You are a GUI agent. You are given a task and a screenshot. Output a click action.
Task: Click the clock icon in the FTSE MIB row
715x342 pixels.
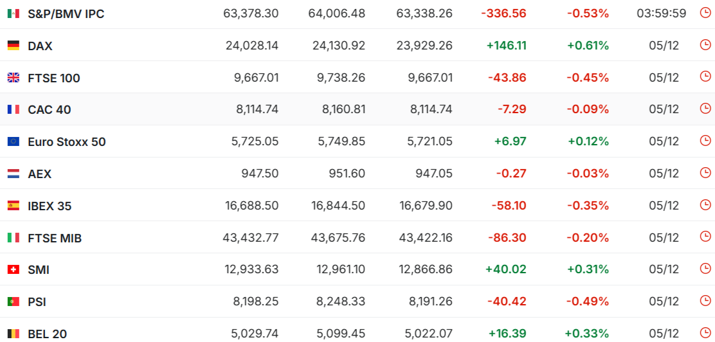705,237
